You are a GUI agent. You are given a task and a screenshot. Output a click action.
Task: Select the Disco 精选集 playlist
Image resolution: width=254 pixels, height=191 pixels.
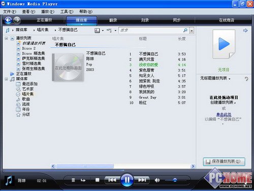[x=34, y=53]
